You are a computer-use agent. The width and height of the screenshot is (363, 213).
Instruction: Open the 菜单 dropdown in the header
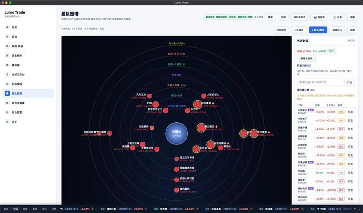click(270, 17)
